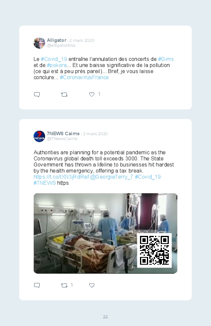Like the Alligator tweet with heart icon

tap(92, 95)
